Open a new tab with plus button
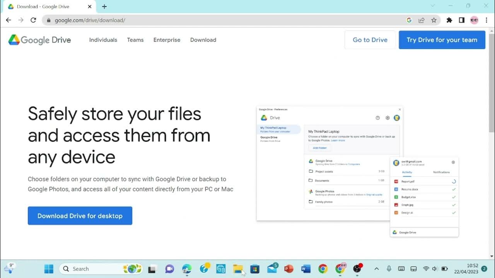Image resolution: width=495 pixels, height=278 pixels. coord(104,7)
